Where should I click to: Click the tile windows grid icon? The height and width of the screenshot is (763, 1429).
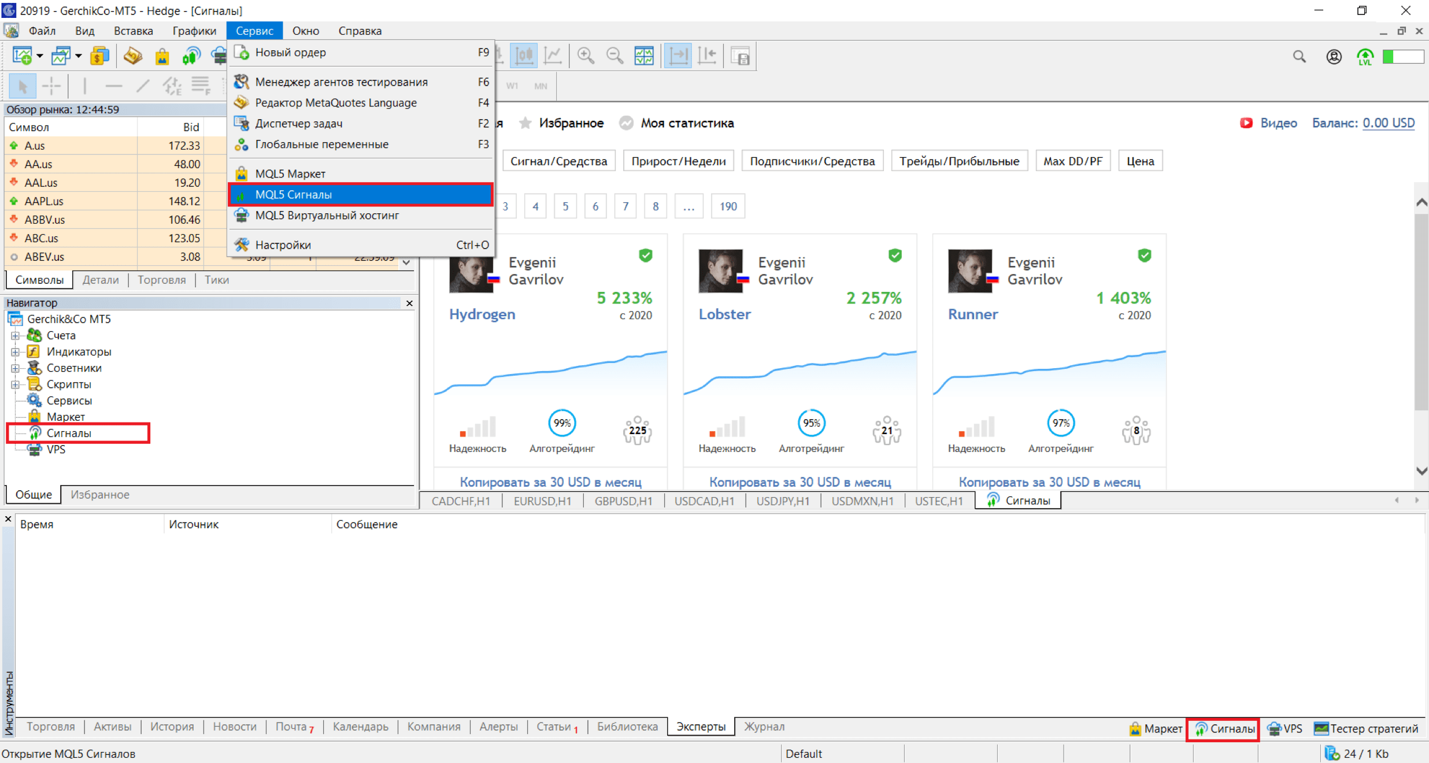[644, 55]
